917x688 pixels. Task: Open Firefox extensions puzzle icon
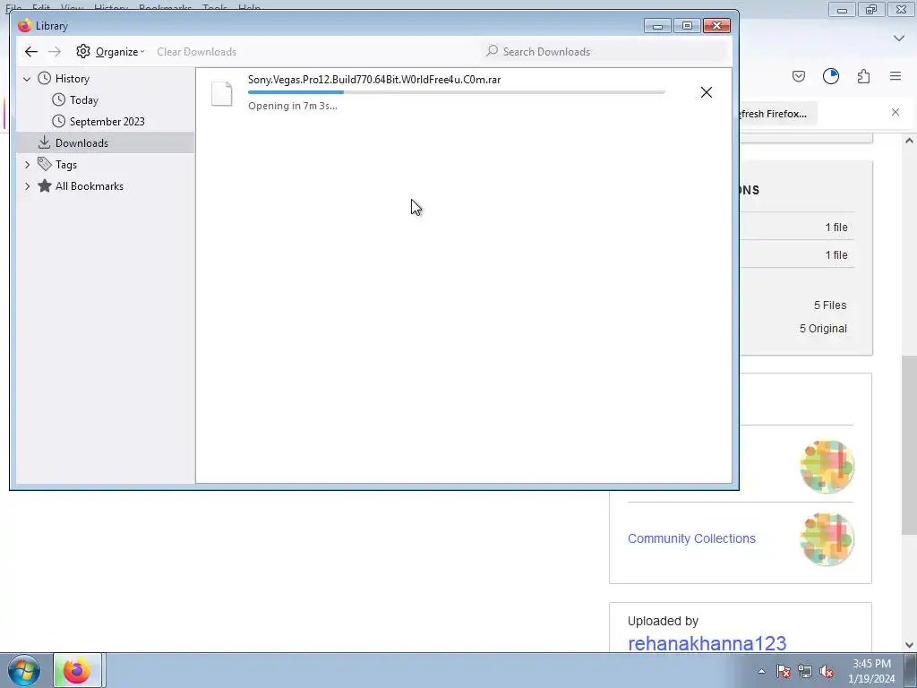[x=864, y=76]
